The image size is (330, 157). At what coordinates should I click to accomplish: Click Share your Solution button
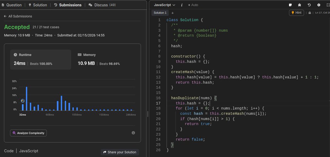120,152
